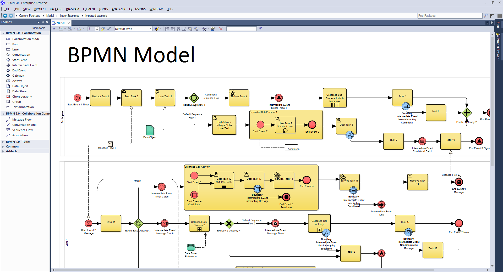Pick the Data Store toolbox item

[19, 91]
